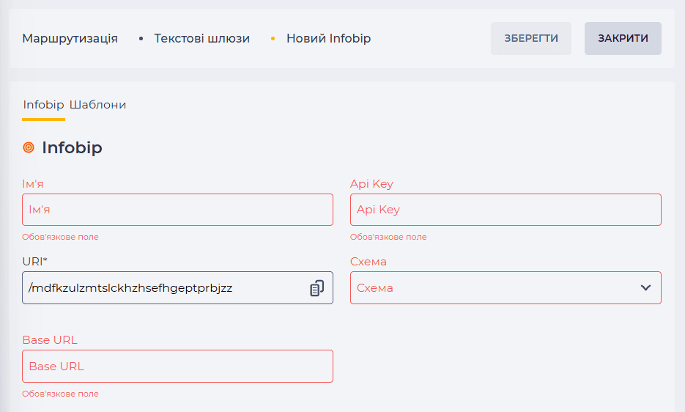Click the Api Key label above the field
Screen dimensions: 685x412
click(x=371, y=184)
